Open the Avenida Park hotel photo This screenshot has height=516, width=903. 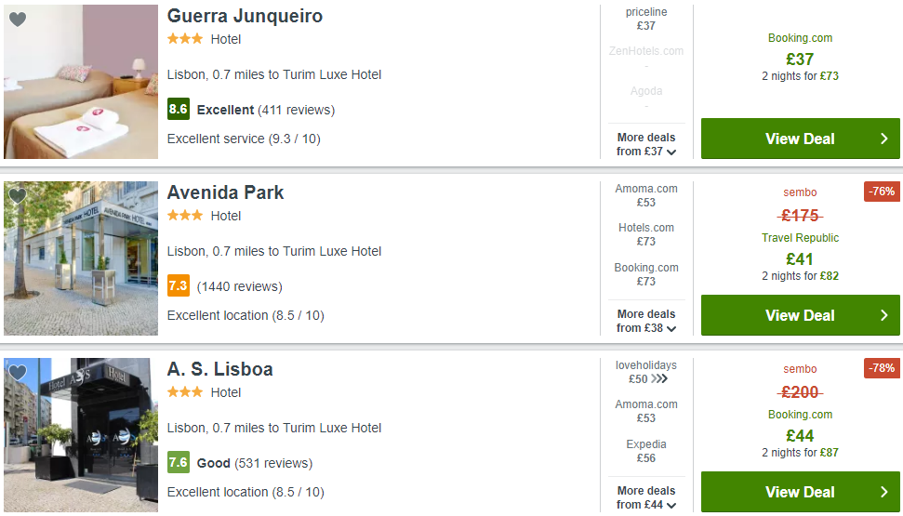pos(81,258)
